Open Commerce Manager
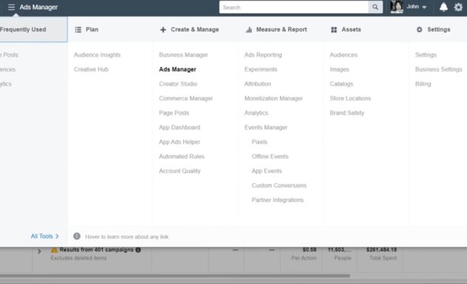This screenshot has height=284, width=467. (x=186, y=98)
